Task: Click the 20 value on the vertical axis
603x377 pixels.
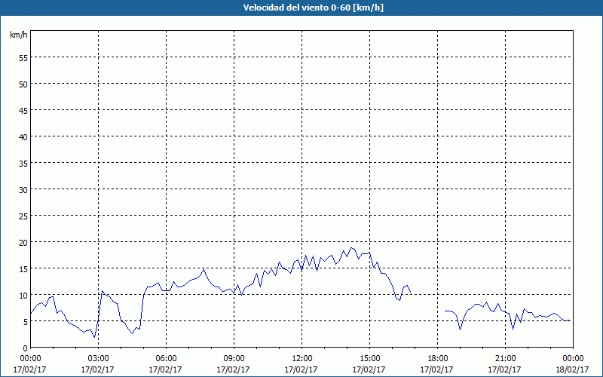Action: [x=23, y=242]
